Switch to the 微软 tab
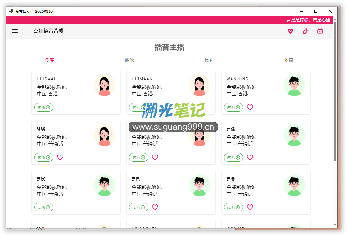Image resolution: width=347 pixels, height=236 pixels. 129,60
